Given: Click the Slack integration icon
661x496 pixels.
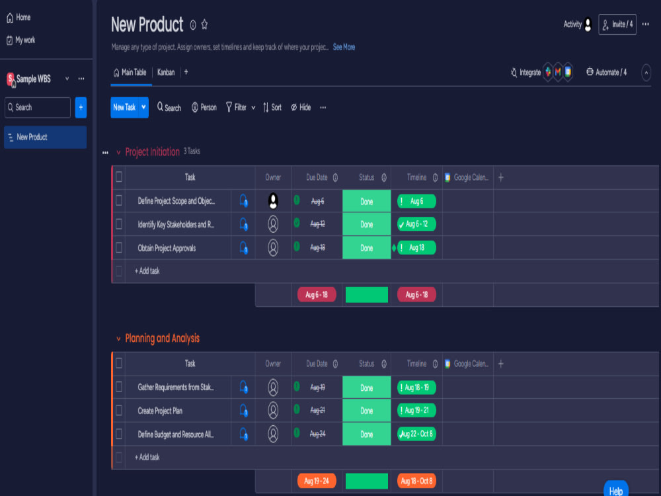Looking at the screenshot, I should [x=549, y=72].
